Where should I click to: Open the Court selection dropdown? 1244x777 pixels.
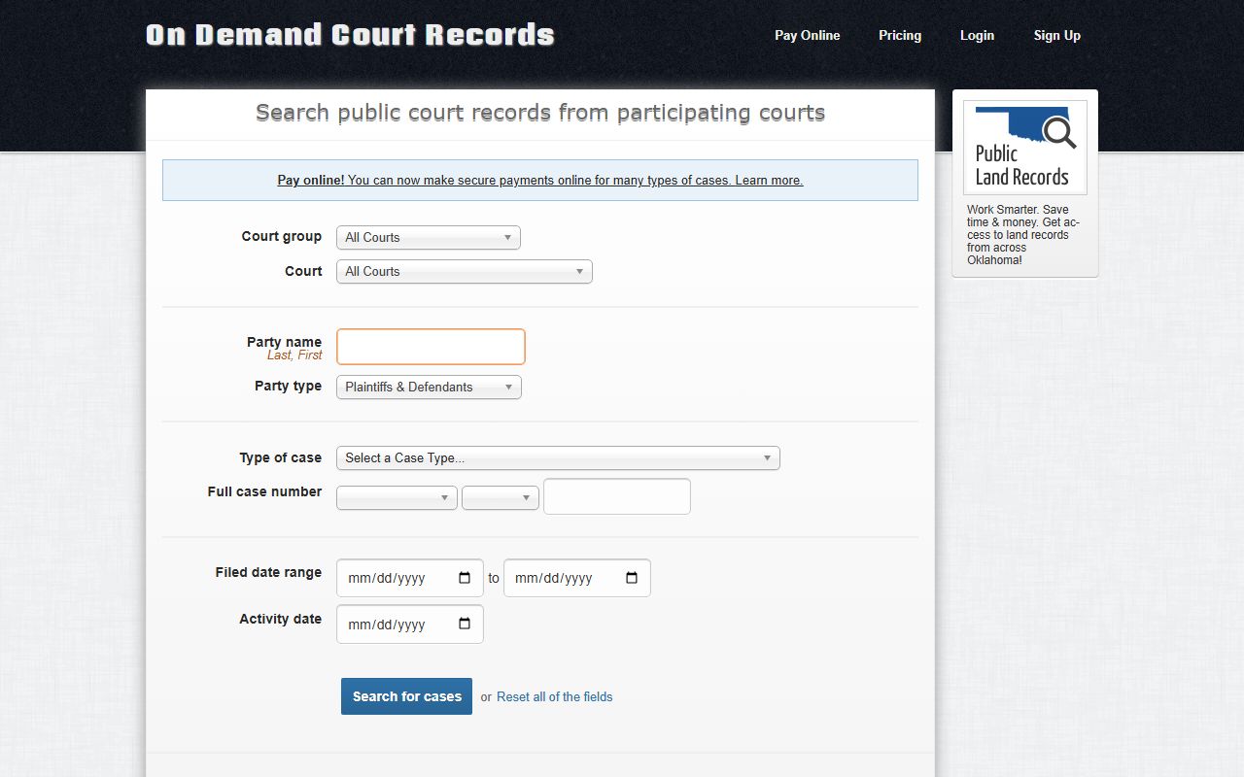tap(464, 272)
